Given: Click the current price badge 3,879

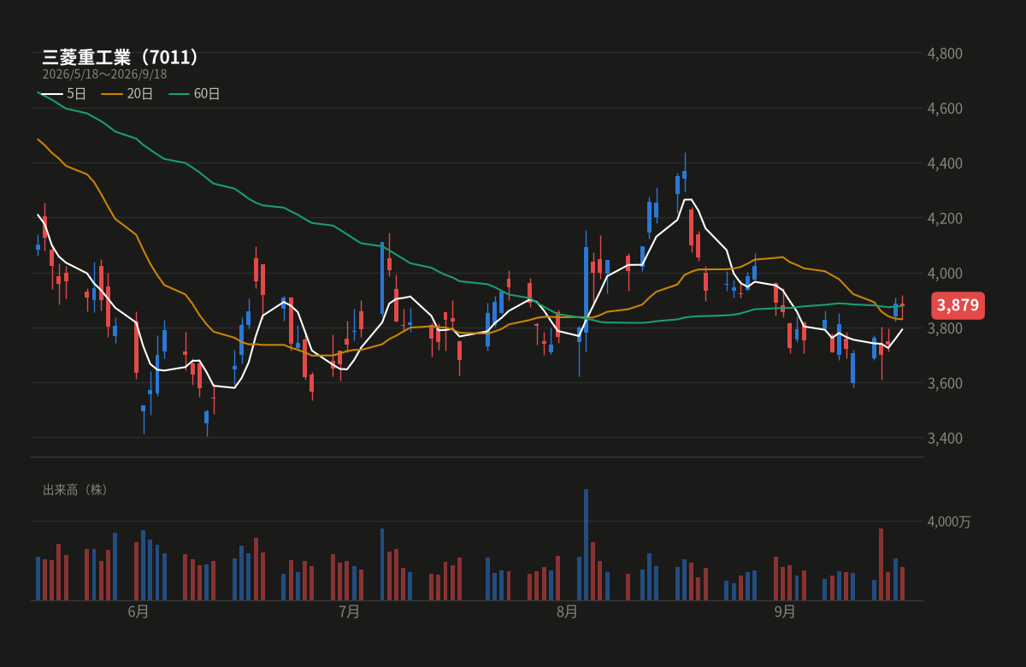Looking at the screenshot, I should 958,305.
